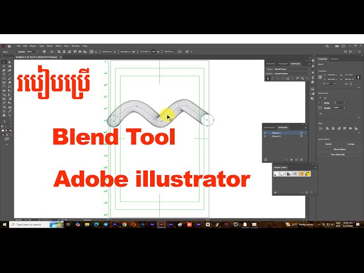This screenshot has width=364, height=273.
Task: Switch to Gradient fill mode in the toolbox
Action: (x=6, y=130)
